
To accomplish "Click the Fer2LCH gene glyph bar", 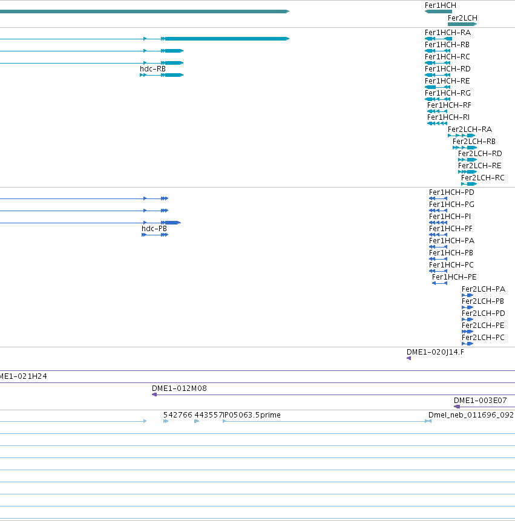I will [x=462, y=24].
